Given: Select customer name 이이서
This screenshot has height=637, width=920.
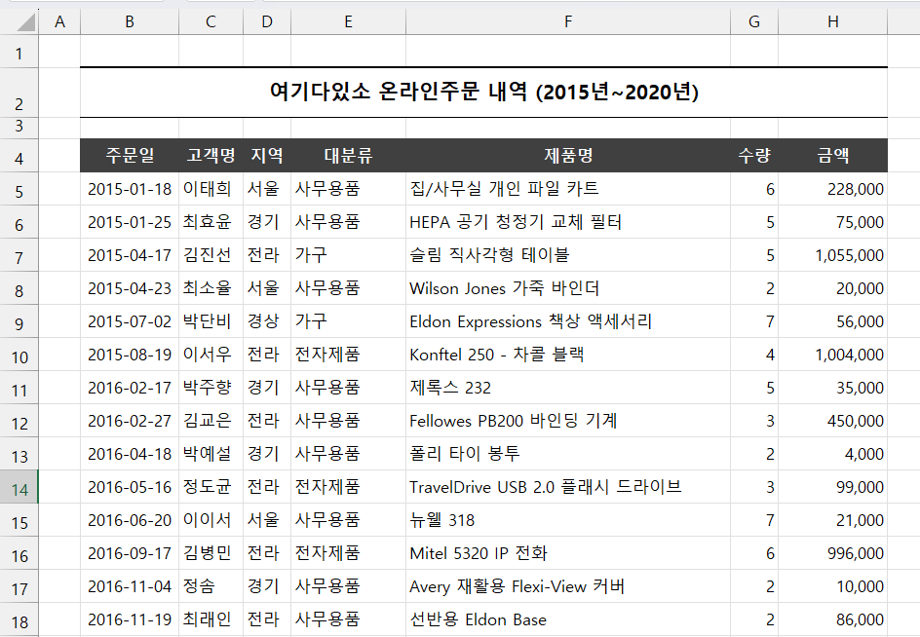Looking at the screenshot, I should pos(211,520).
